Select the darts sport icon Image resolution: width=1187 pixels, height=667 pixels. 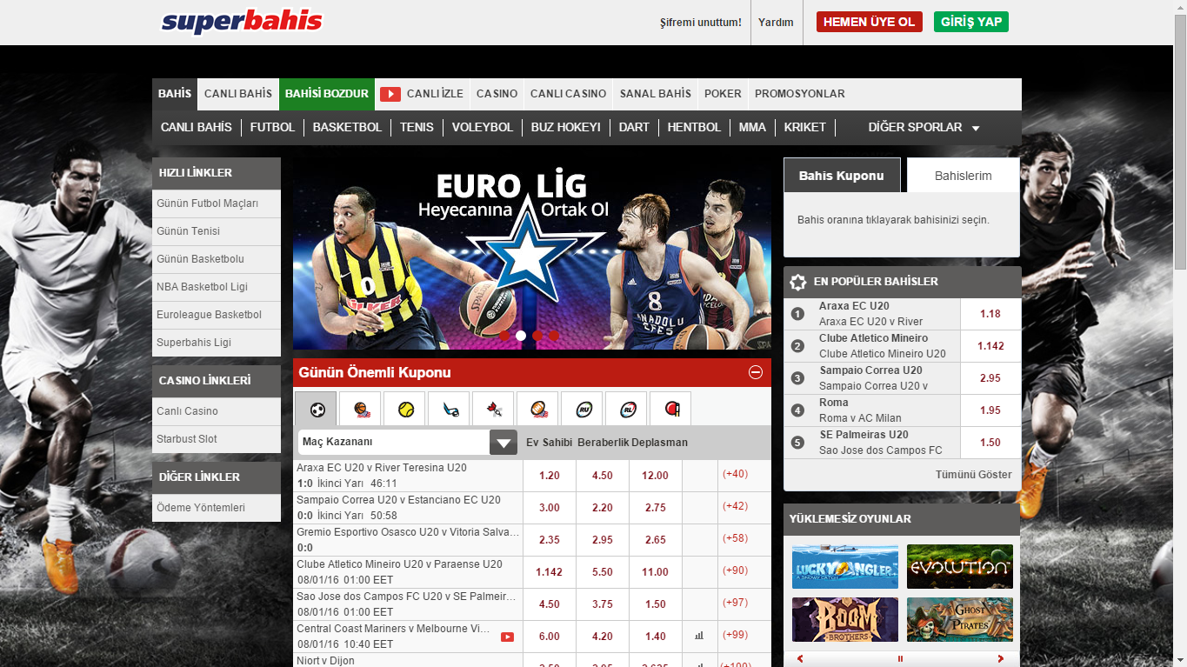coord(493,408)
